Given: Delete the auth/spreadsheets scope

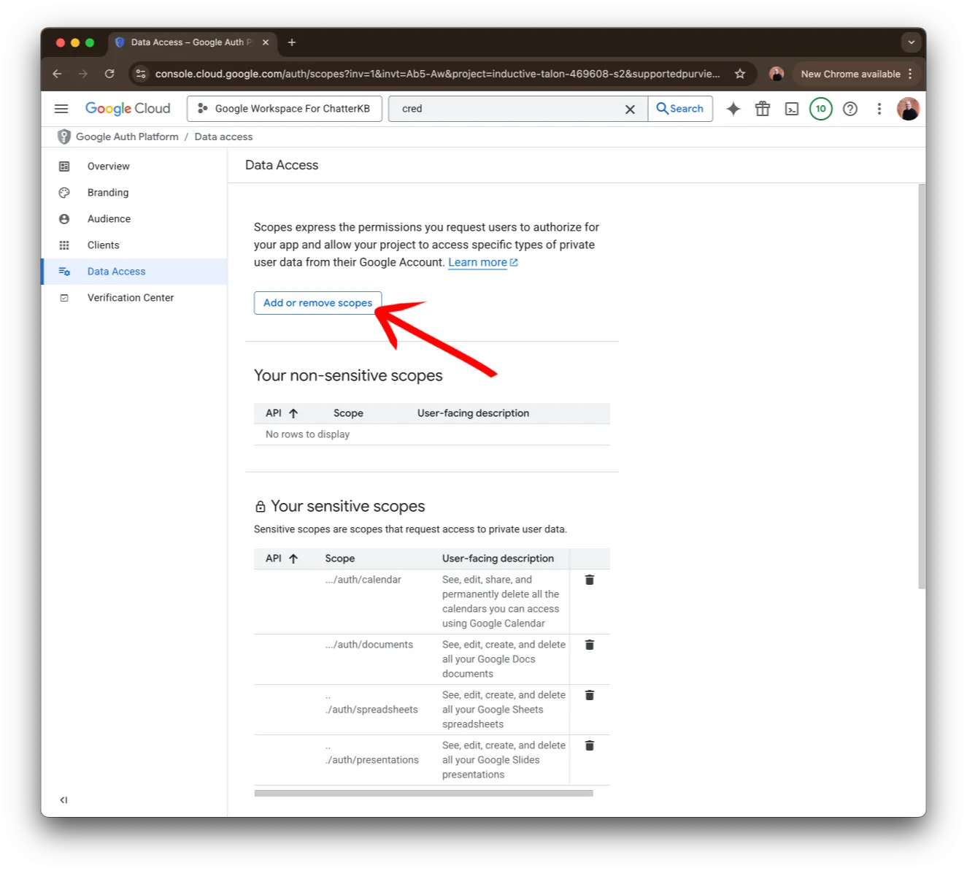Looking at the screenshot, I should (x=590, y=695).
